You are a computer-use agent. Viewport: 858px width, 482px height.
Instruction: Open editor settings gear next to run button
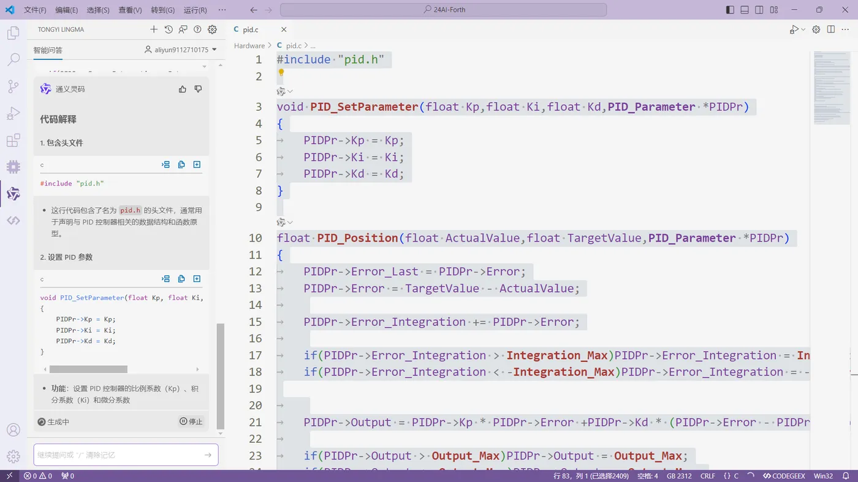816,29
